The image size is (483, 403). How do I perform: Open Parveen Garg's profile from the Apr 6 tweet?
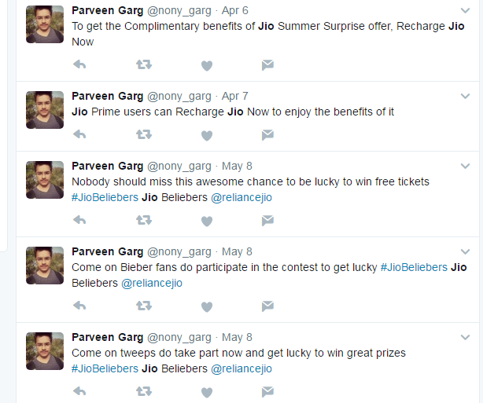coord(107,10)
